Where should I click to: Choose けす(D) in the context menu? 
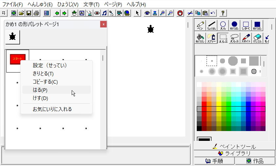coord(56,98)
